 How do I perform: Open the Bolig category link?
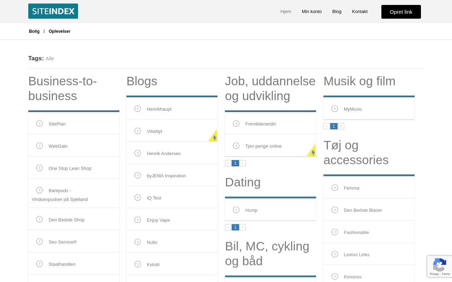click(34, 31)
